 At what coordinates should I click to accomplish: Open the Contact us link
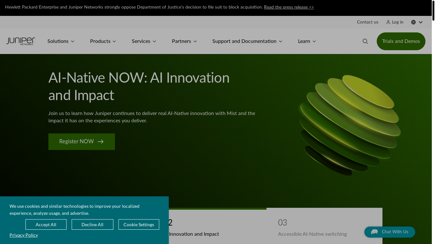(367, 22)
